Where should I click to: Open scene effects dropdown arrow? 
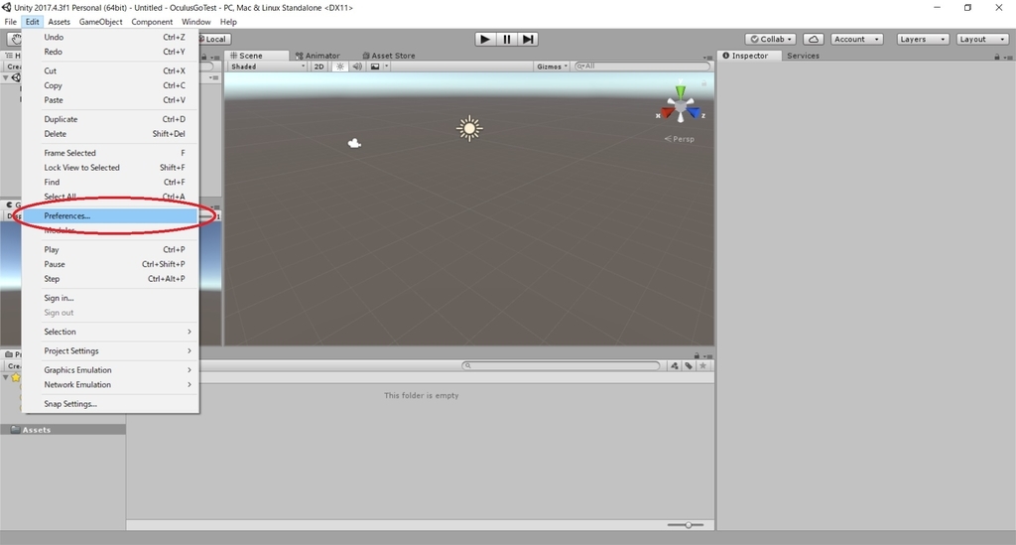(x=386, y=67)
